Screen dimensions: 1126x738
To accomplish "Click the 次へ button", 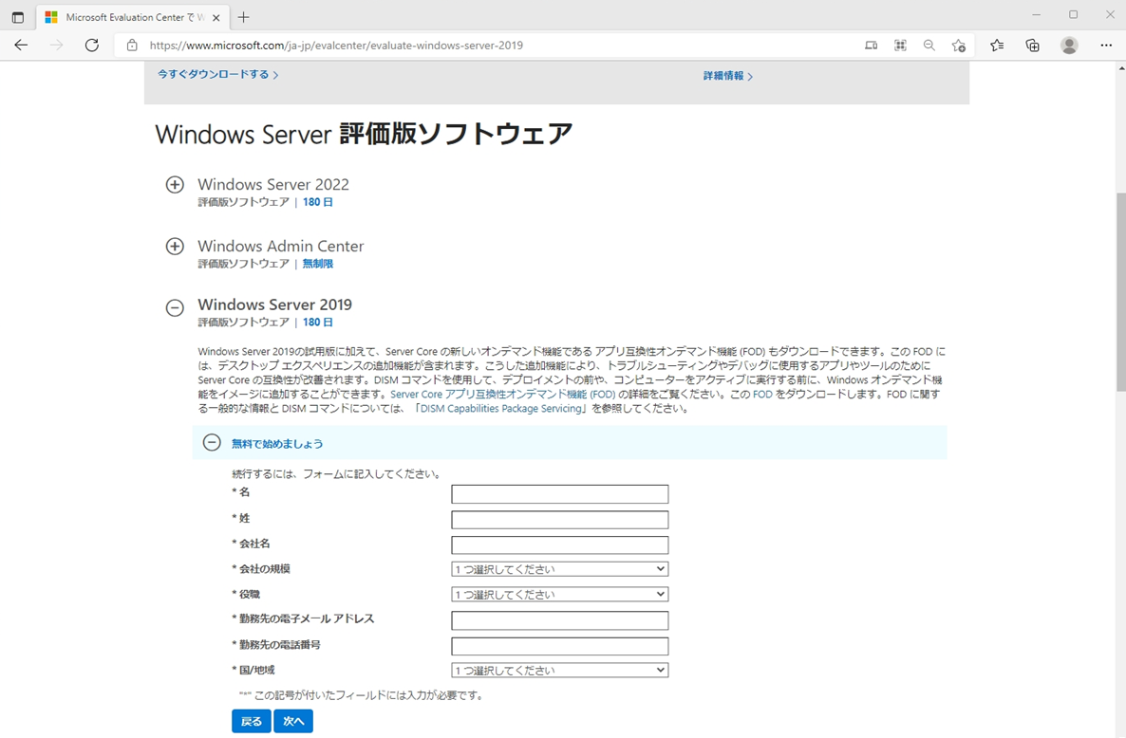I will click(293, 721).
